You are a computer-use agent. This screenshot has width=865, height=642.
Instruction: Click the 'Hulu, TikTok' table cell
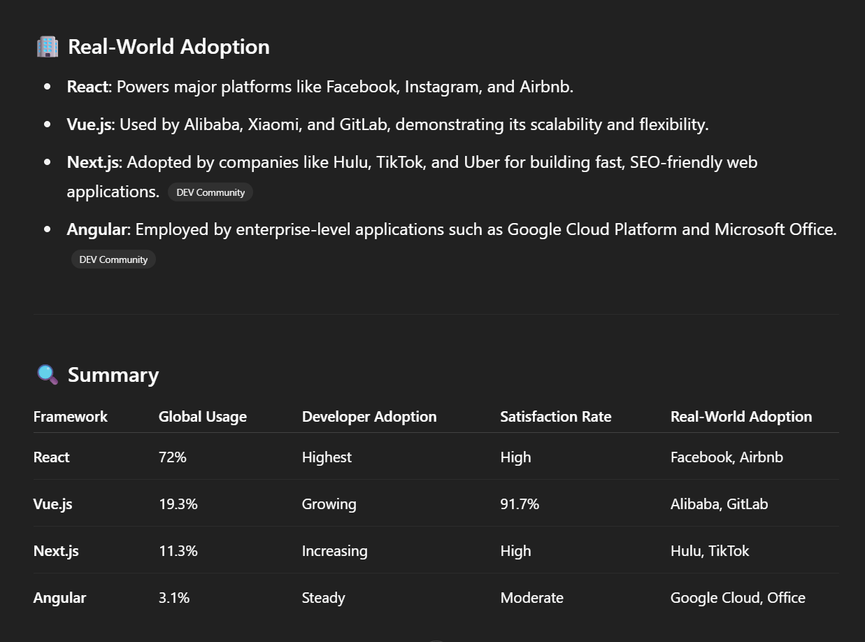pos(710,551)
